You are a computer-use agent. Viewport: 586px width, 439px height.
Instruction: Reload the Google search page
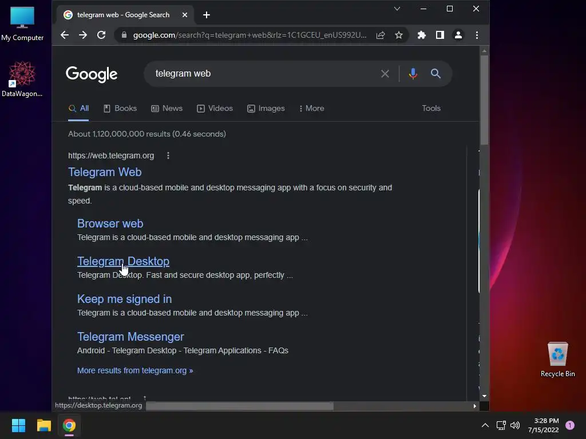coord(101,35)
